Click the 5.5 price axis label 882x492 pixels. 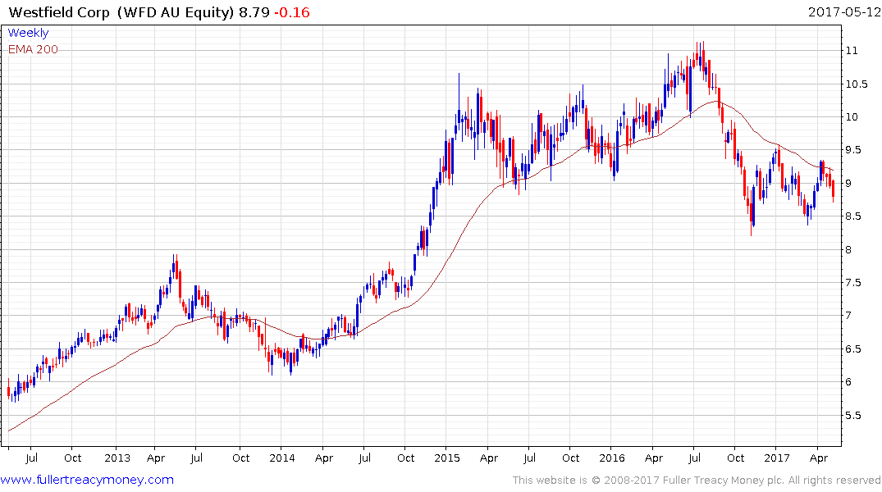point(853,416)
